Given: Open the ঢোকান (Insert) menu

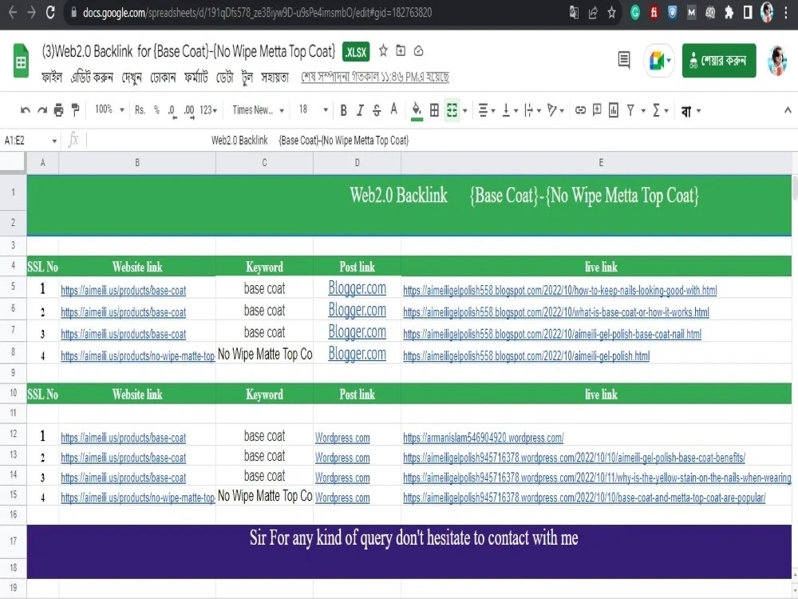Looking at the screenshot, I should [x=163, y=77].
